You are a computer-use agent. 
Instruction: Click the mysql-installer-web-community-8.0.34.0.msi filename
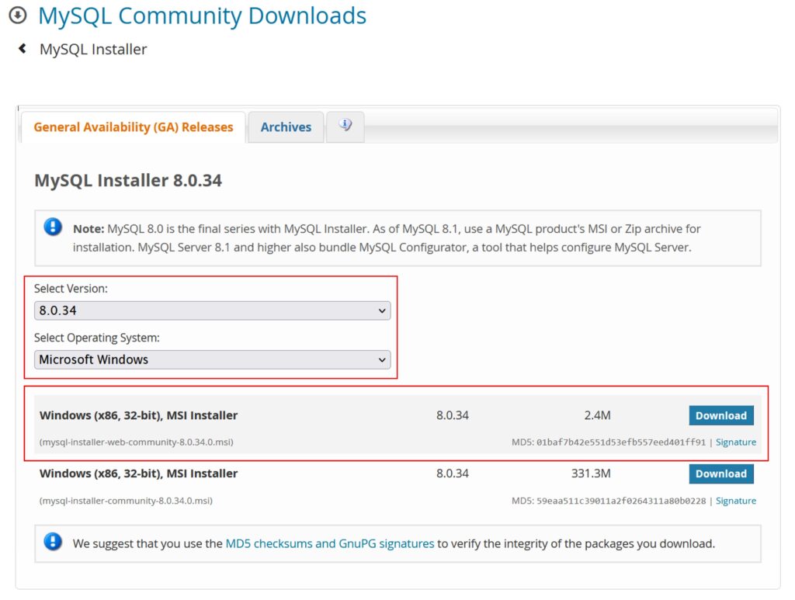[x=137, y=442]
